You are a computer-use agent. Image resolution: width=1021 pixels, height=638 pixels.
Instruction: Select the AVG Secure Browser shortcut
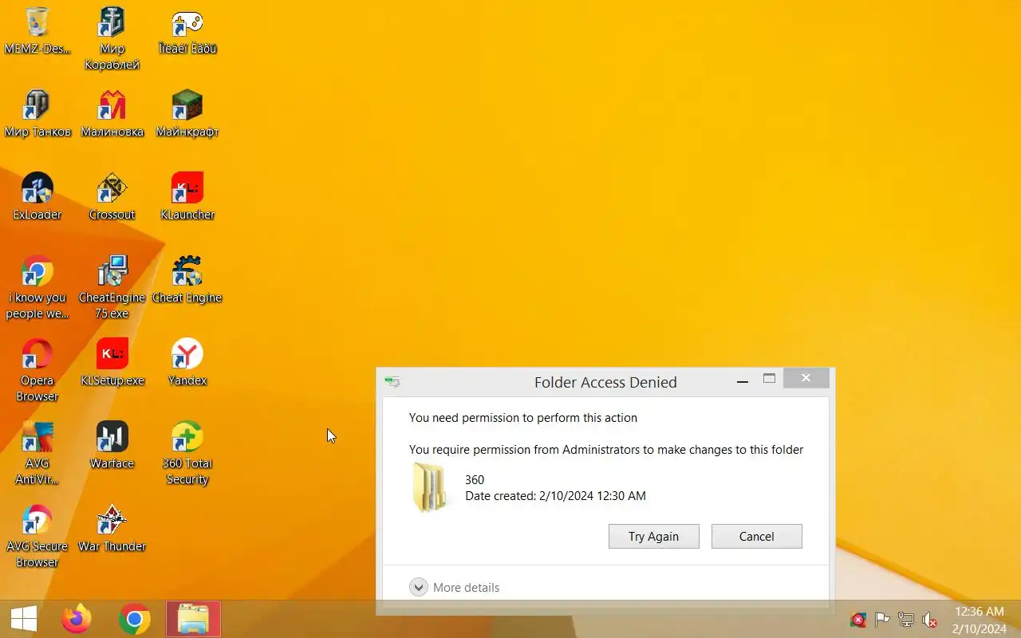37,537
